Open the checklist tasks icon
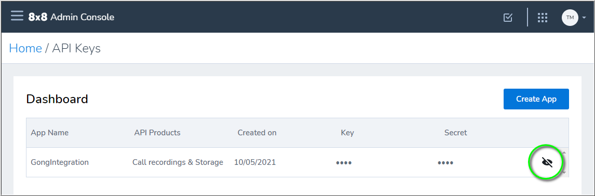The image size is (595, 196). coord(508,18)
